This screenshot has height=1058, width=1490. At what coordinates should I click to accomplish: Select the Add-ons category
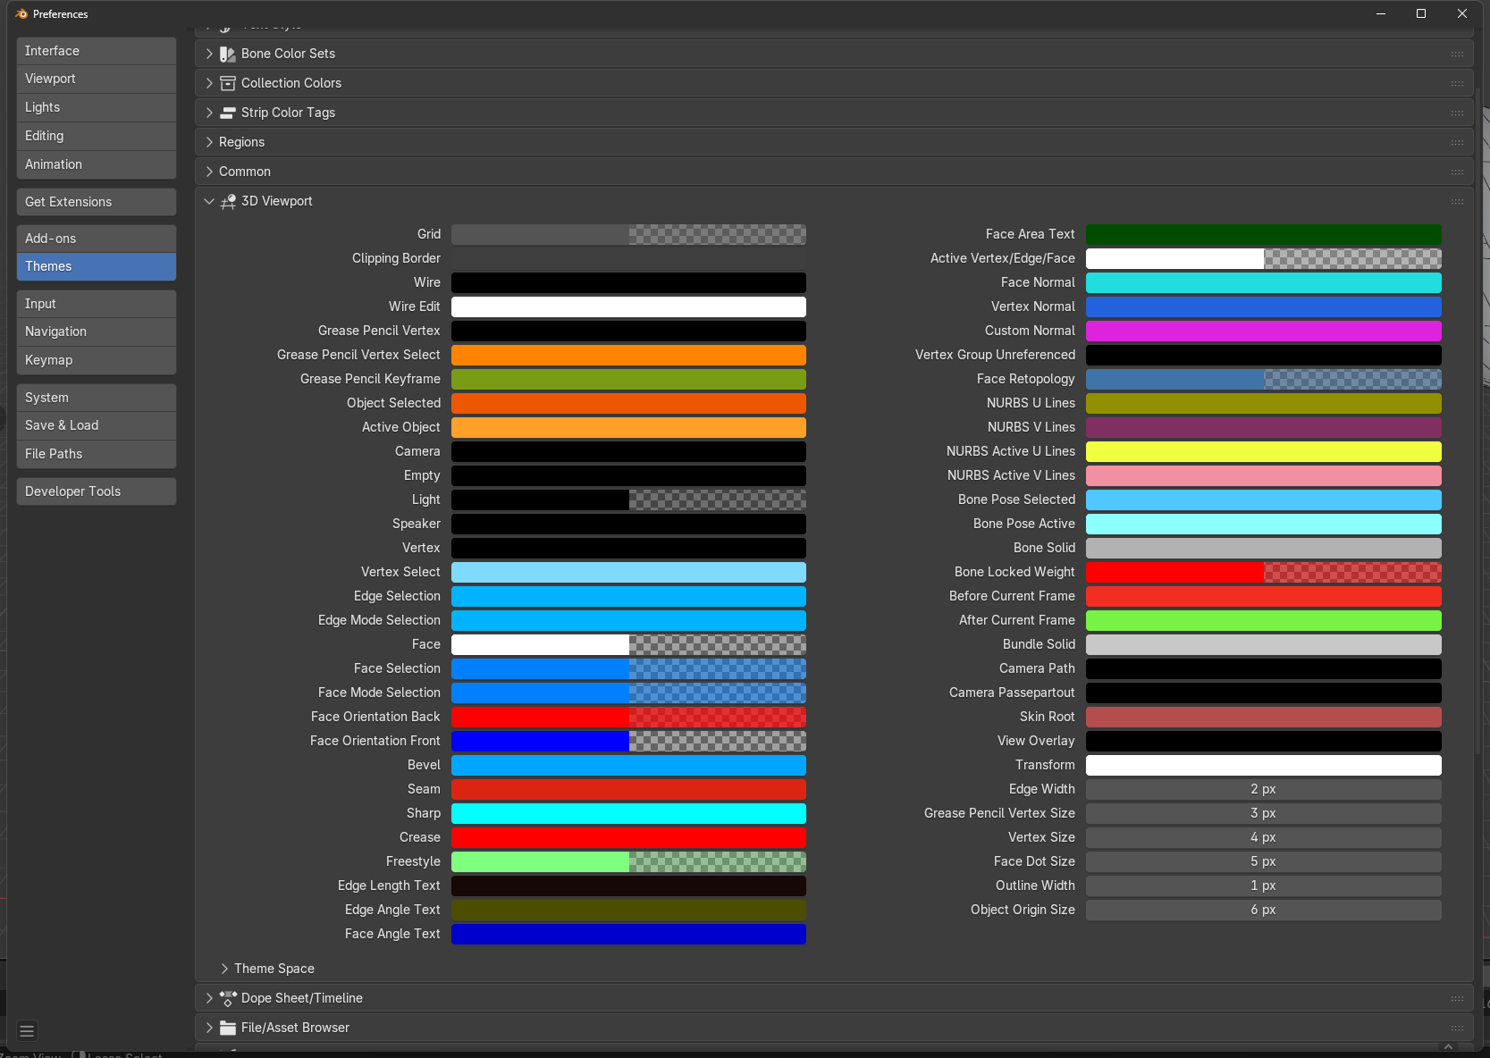pyautogui.click(x=97, y=239)
